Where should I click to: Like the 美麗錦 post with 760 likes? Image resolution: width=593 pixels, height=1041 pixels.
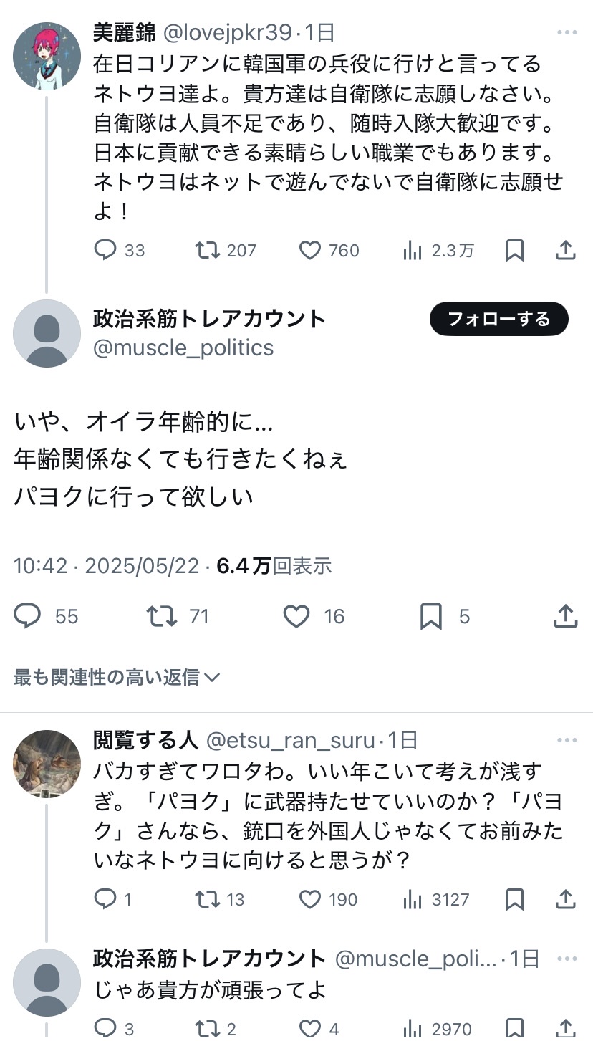pyautogui.click(x=309, y=250)
